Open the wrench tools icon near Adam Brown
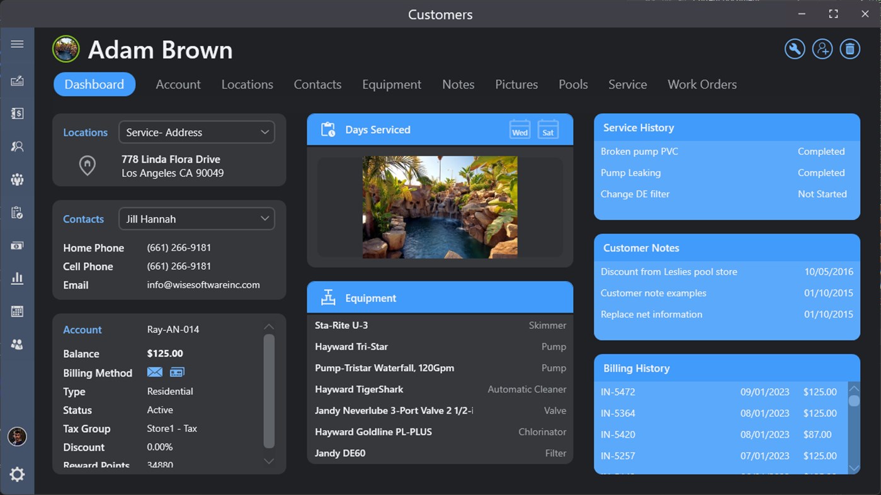The height and width of the screenshot is (495, 881). tap(794, 48)
